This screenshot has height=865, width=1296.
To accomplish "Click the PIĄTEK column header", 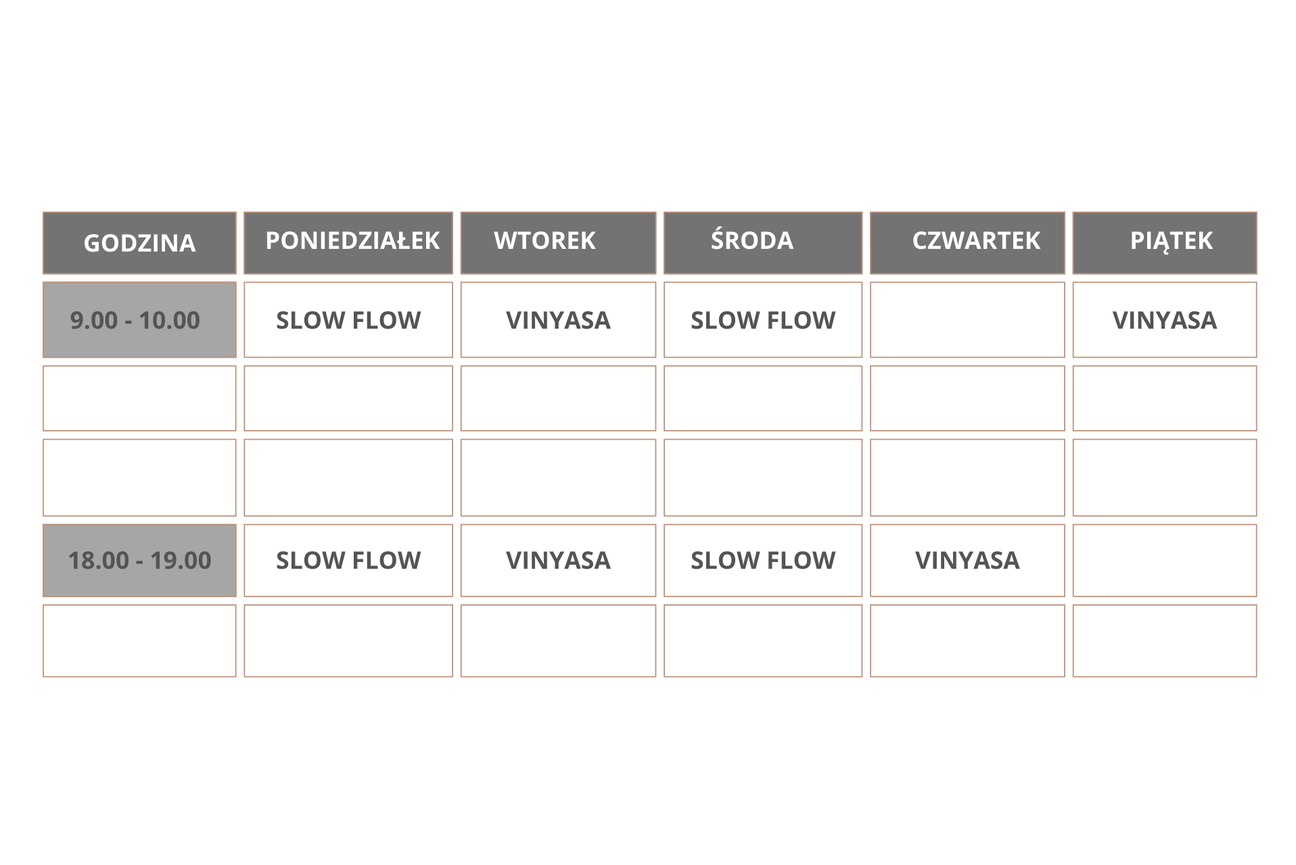I will pyautogui.click(x=1165, y=243).
